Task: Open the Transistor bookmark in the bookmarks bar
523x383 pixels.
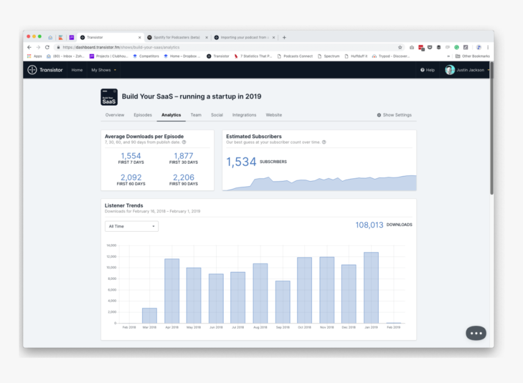Action: [x=218, y=56]
